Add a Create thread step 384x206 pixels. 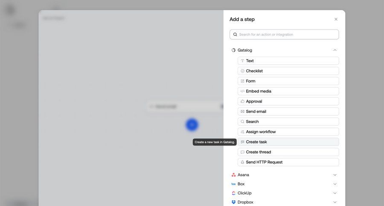point(288,152)
